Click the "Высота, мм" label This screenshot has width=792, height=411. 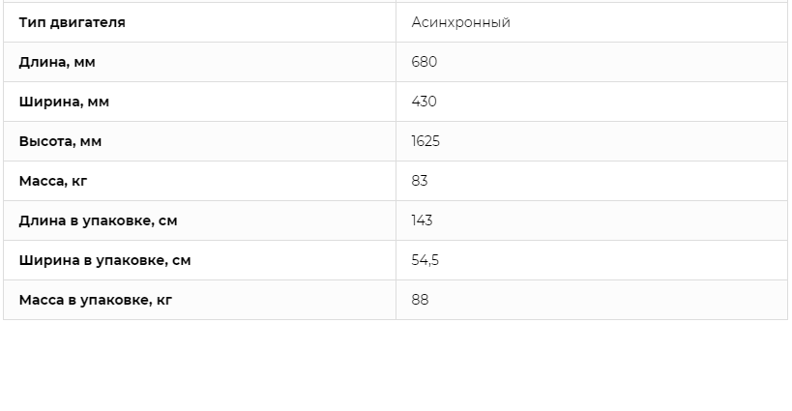(x=60, y=141)
